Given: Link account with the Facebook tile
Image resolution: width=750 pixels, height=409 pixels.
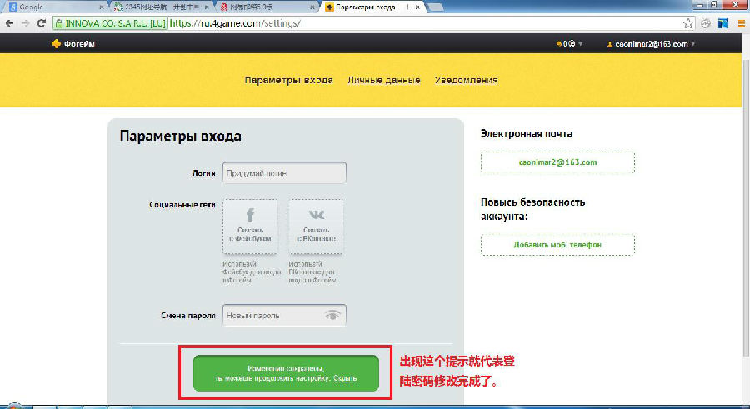Looking at the screenshot, I should coord(249,225).
